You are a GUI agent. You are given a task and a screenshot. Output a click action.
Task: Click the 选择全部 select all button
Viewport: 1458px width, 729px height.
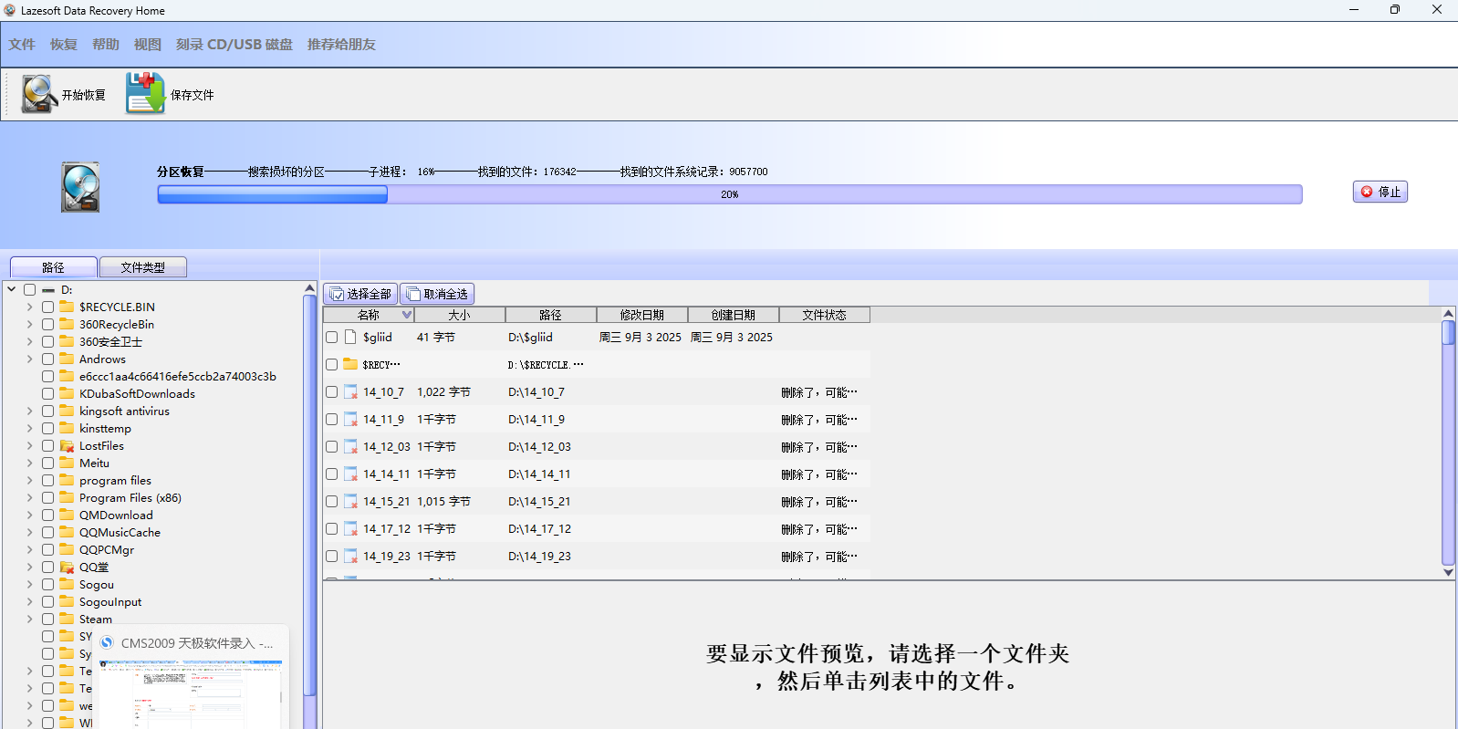pyautogui.click(x=360, y=294)
